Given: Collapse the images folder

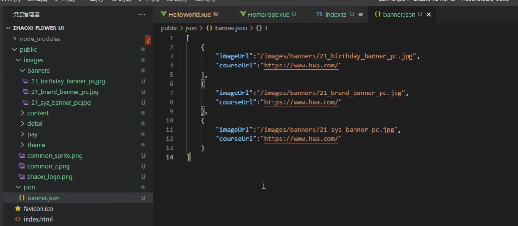Looking at the screenshot, I should coord(18,60).
